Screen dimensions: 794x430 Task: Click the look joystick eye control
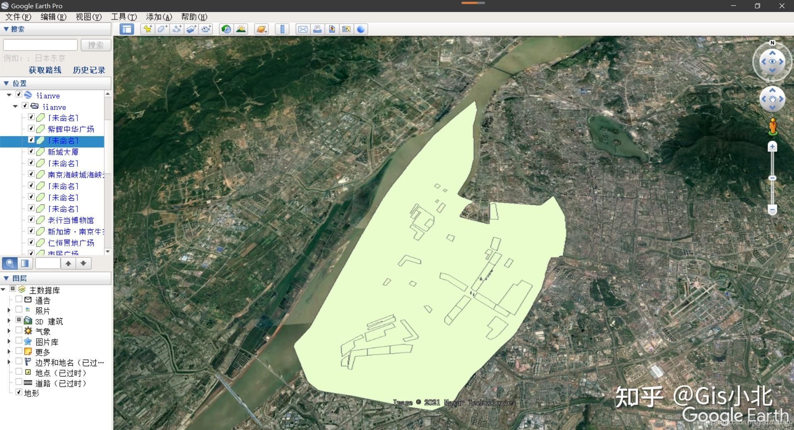pyautogui.click(x=772, y=62)
